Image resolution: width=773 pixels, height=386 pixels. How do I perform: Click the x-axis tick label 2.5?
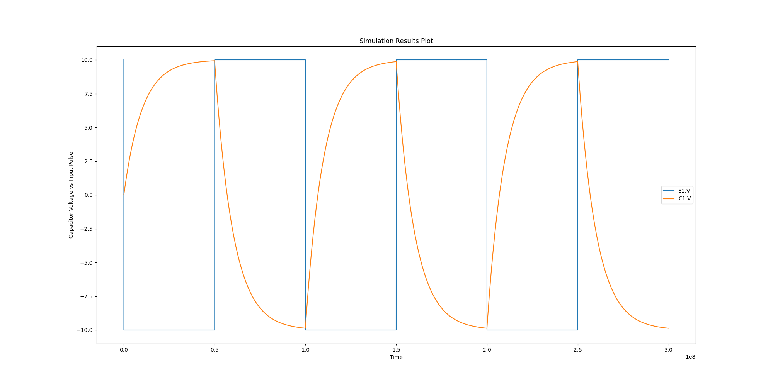(578, 350)
